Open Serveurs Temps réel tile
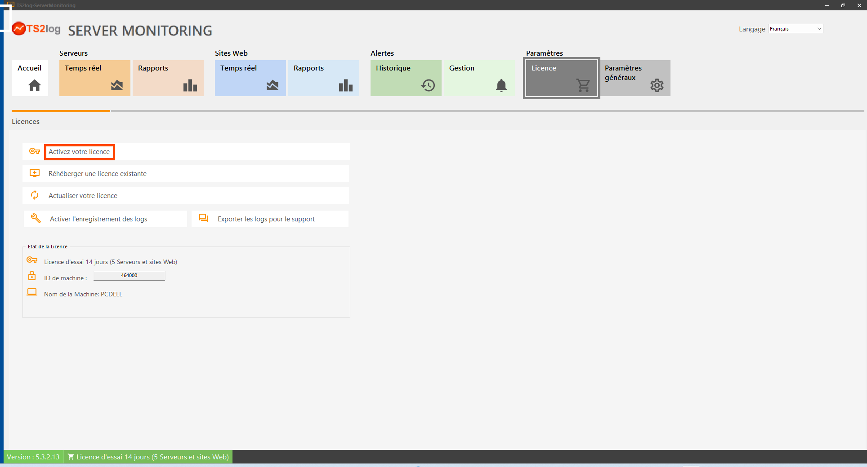The width and height of the screenshot is (867, 467). coord(94,78)
